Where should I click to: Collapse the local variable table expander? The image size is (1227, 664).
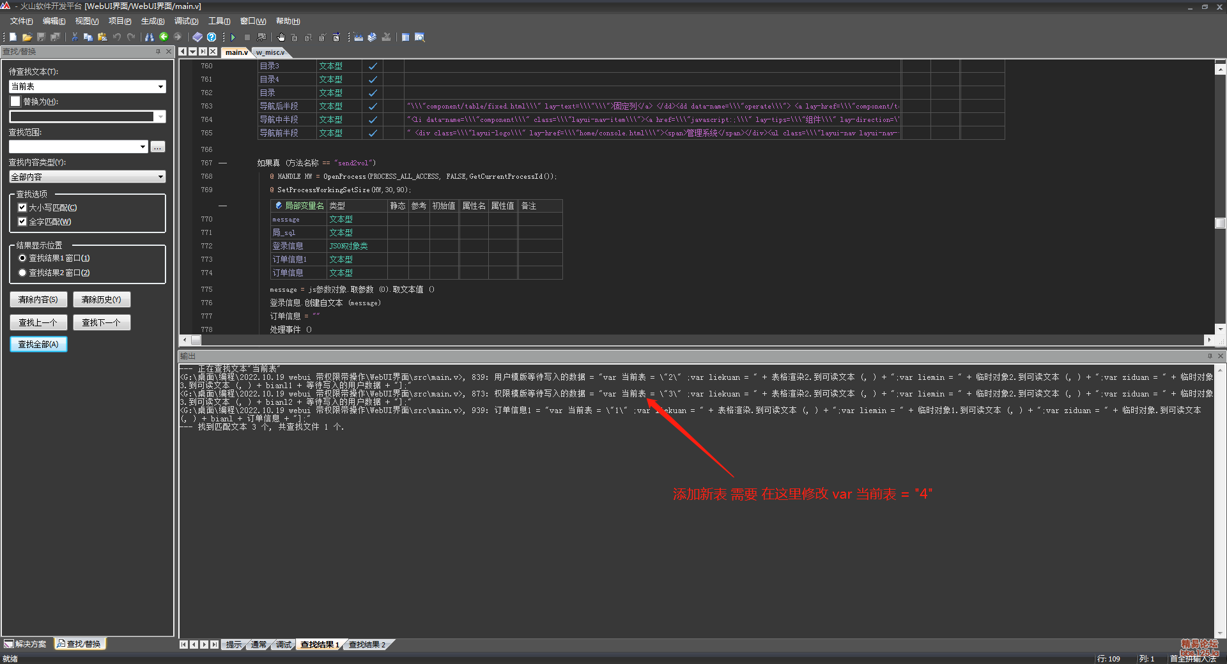(x=222, y=206)
